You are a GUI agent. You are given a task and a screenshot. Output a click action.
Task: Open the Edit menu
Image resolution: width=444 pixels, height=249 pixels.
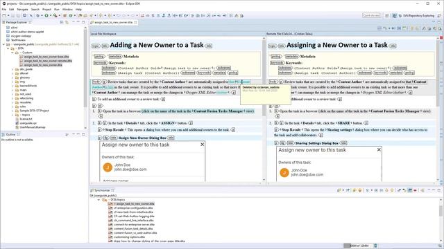click(x=11, y=9)
